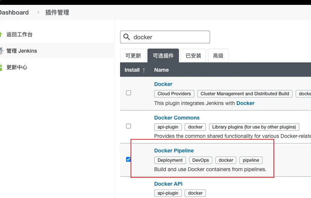
Task: Click the Name column header
Action: coord(161,70)
